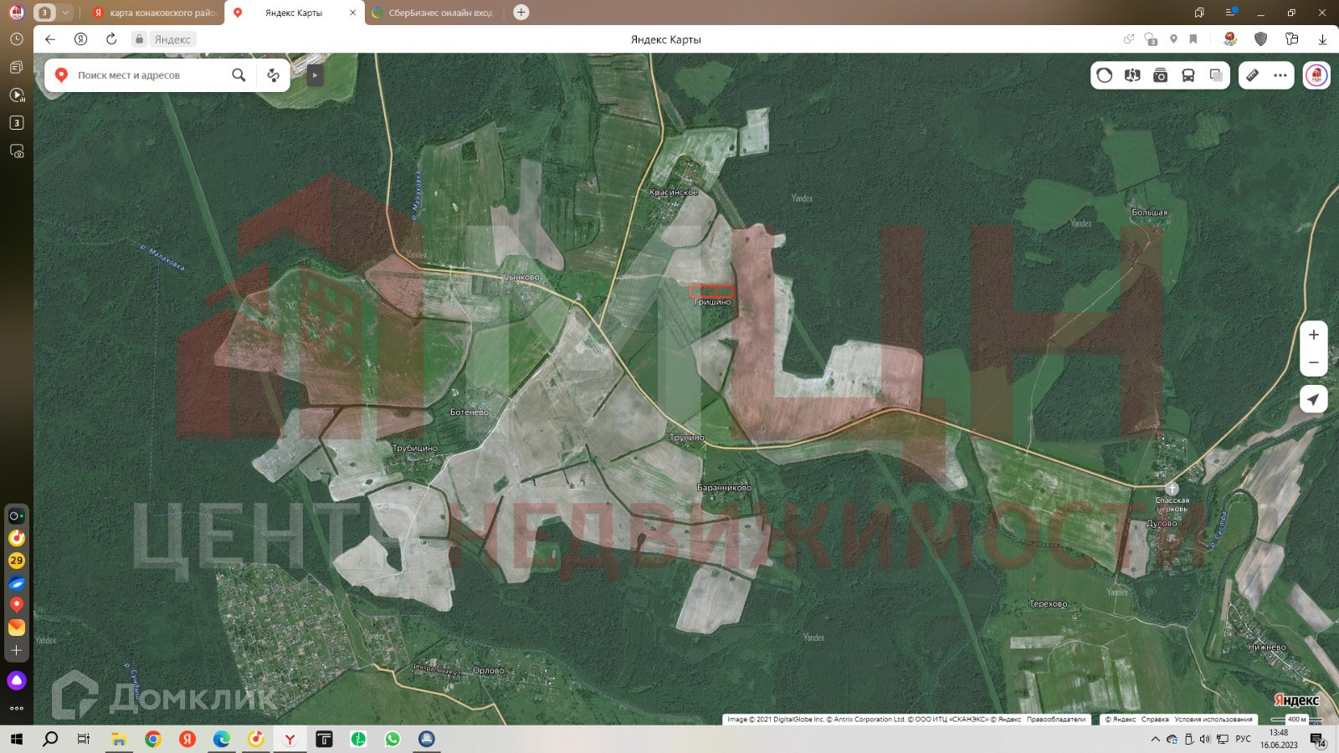
Task: Switch to the 'СберБизнес онлайн вход' tab
Action: (x=434, y=13)
